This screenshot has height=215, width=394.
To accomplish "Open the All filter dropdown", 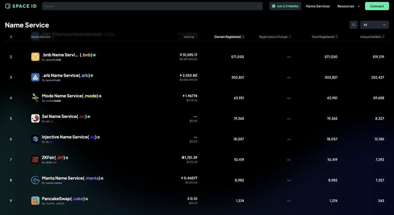I will pos(375,25).
